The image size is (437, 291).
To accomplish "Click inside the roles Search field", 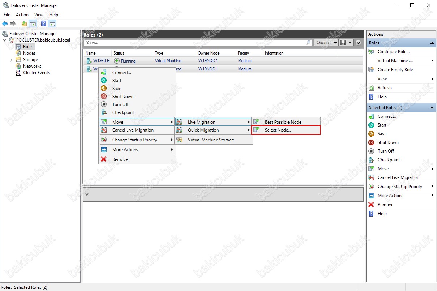I will [x=195, y=43].
